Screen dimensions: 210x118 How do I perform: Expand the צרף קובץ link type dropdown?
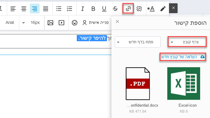click(187, 42)
